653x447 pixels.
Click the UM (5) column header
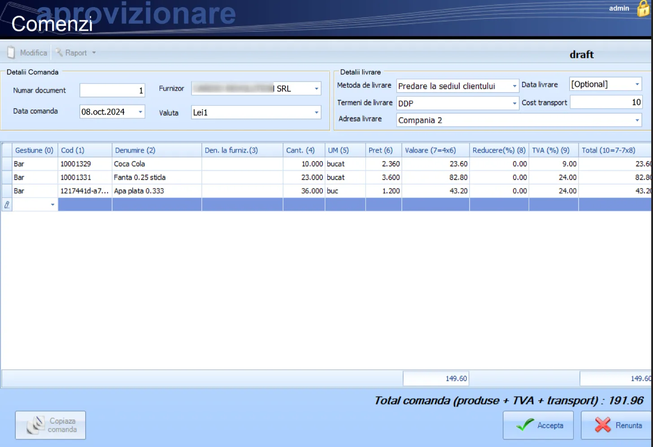pyautogui.click(x=345, y=150)
